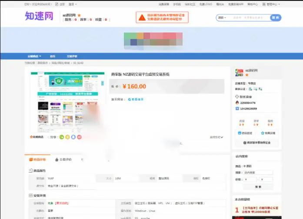Expand the 管理中心 dropdown arrow

[x=279, y=4]
